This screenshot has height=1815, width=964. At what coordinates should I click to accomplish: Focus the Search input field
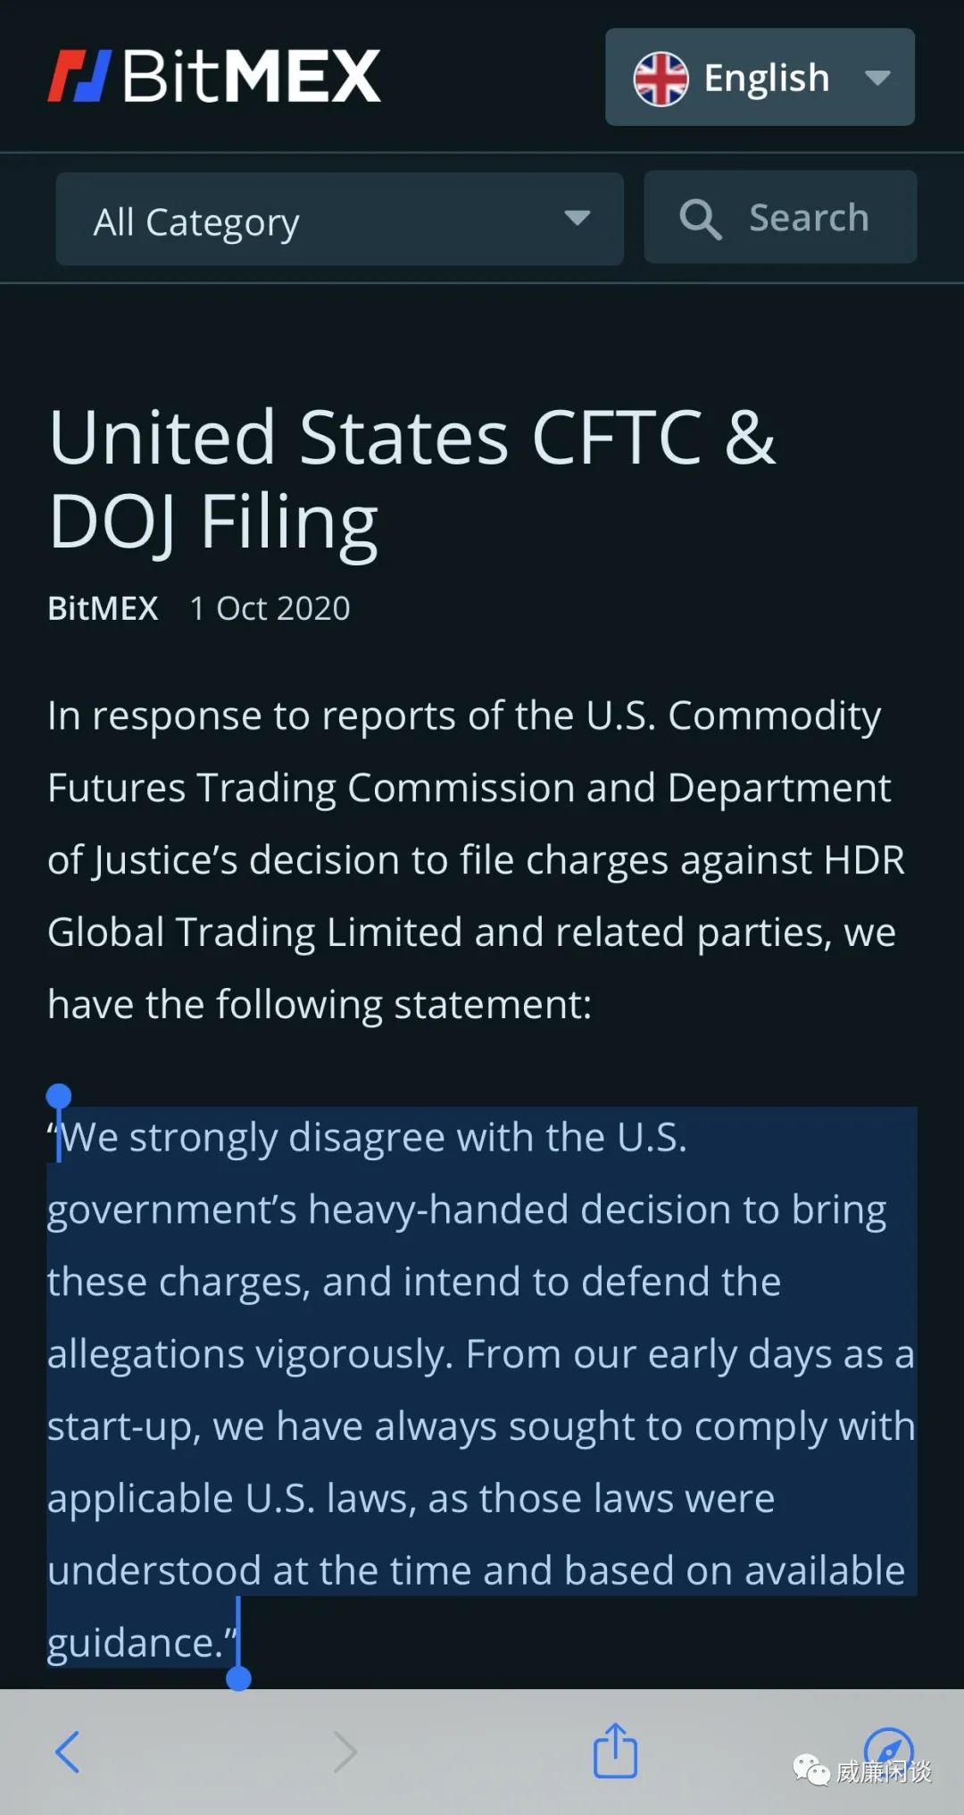[780, 217]
